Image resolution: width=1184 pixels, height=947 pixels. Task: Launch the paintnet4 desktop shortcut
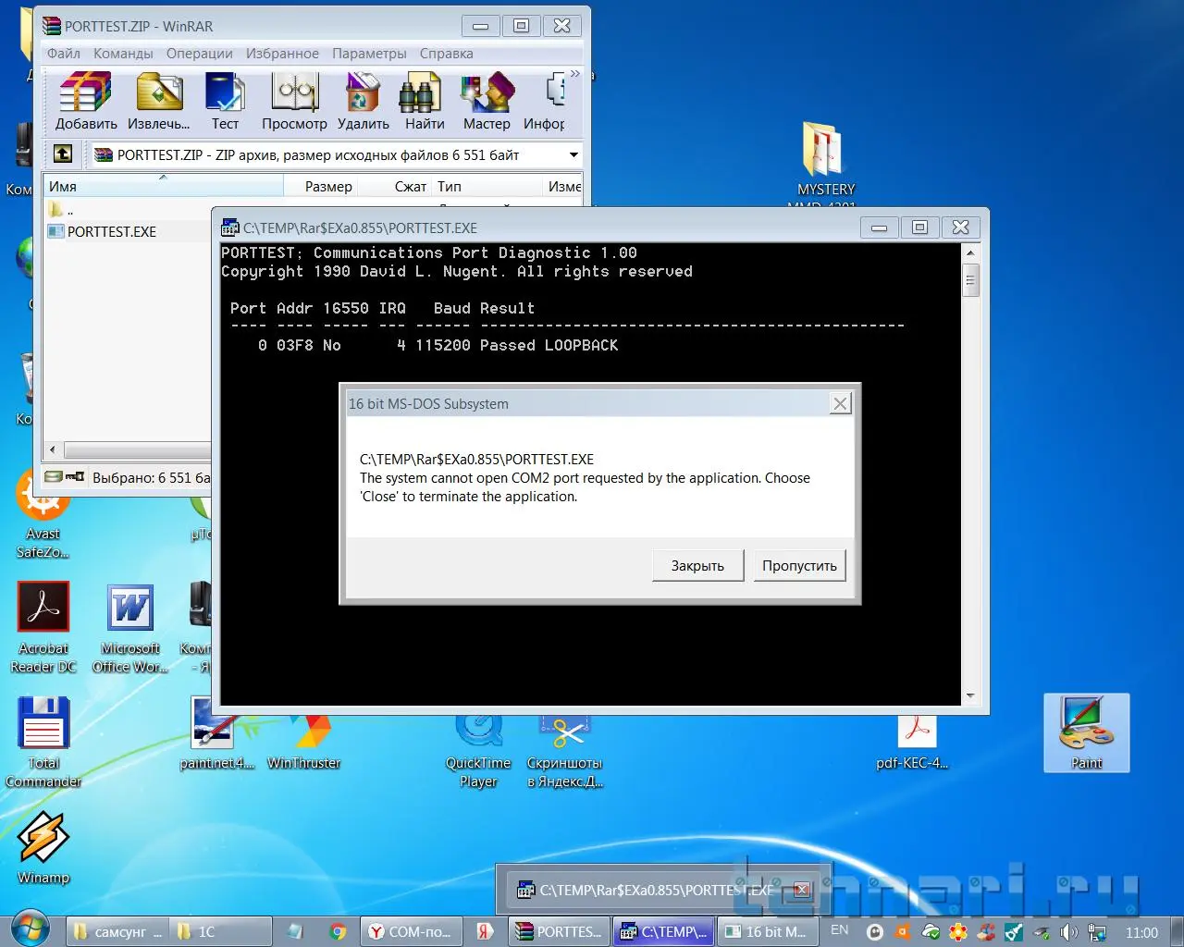pos(216,733)
